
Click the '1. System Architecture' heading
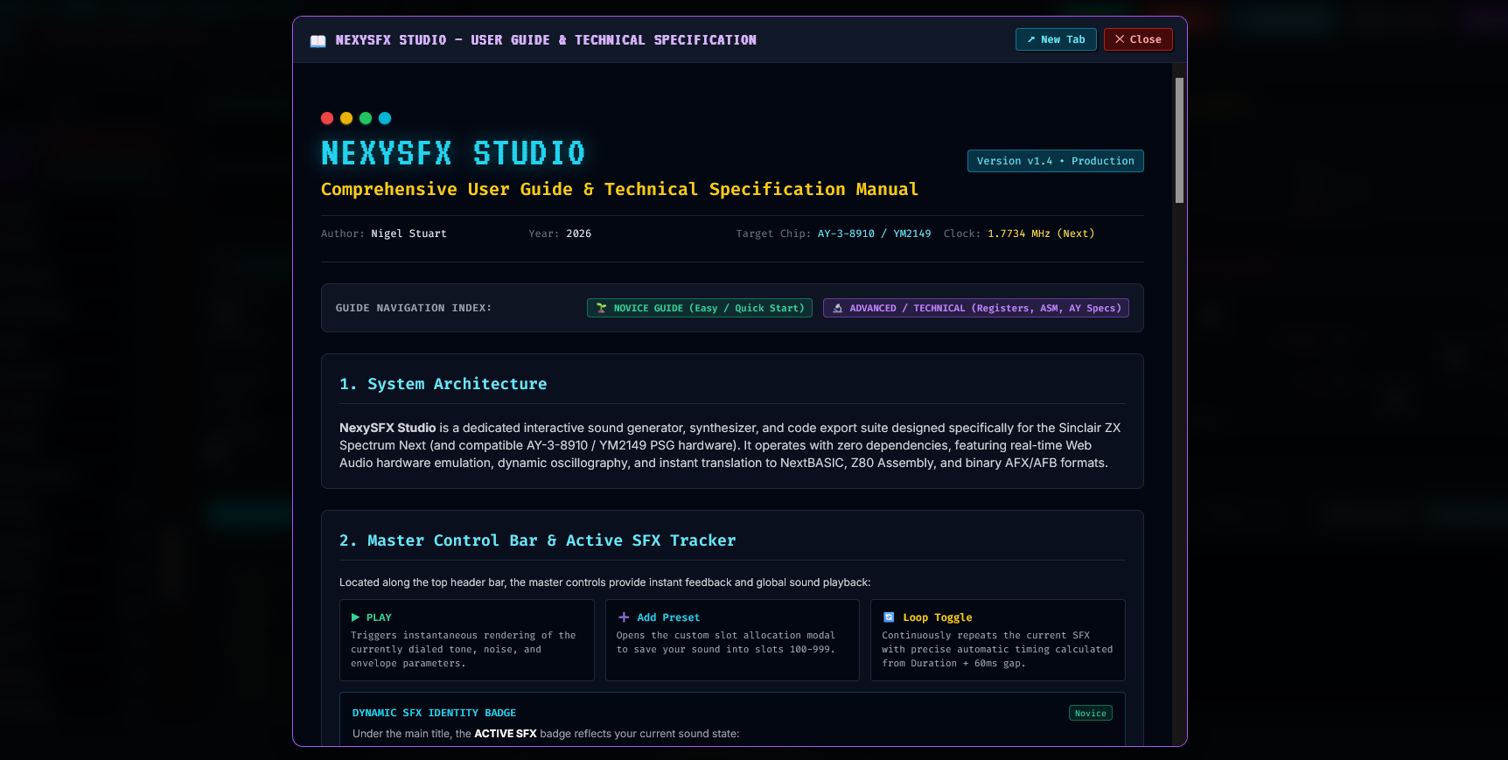(x=443, y=384)
